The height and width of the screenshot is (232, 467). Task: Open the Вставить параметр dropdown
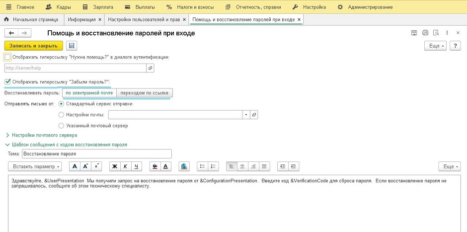[x=36, y=166]
